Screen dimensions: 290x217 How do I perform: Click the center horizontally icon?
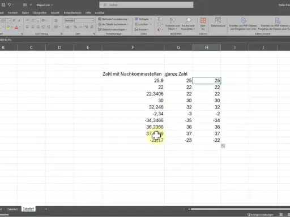[x=33, y=27]
